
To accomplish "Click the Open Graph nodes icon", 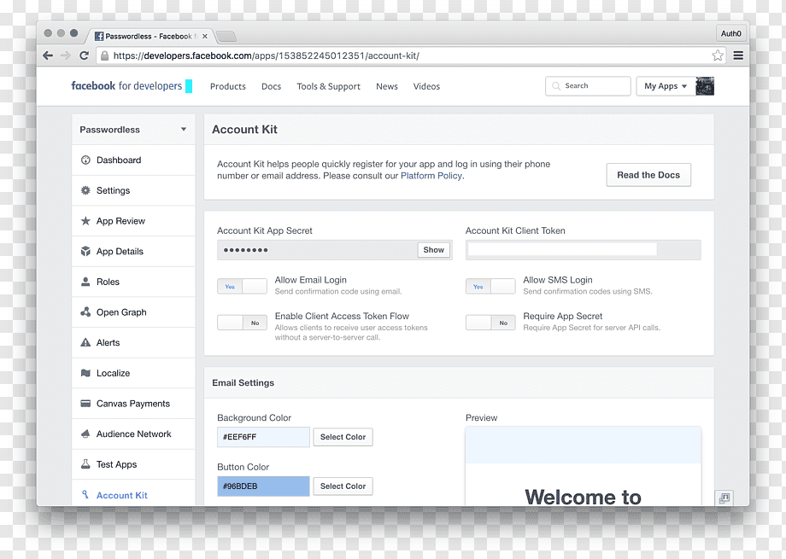I will click(85, 312).
